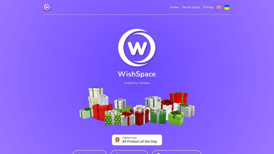Open the Home navigation link
The width and height of the screenshot is (274, 154).
pos(174,7)
